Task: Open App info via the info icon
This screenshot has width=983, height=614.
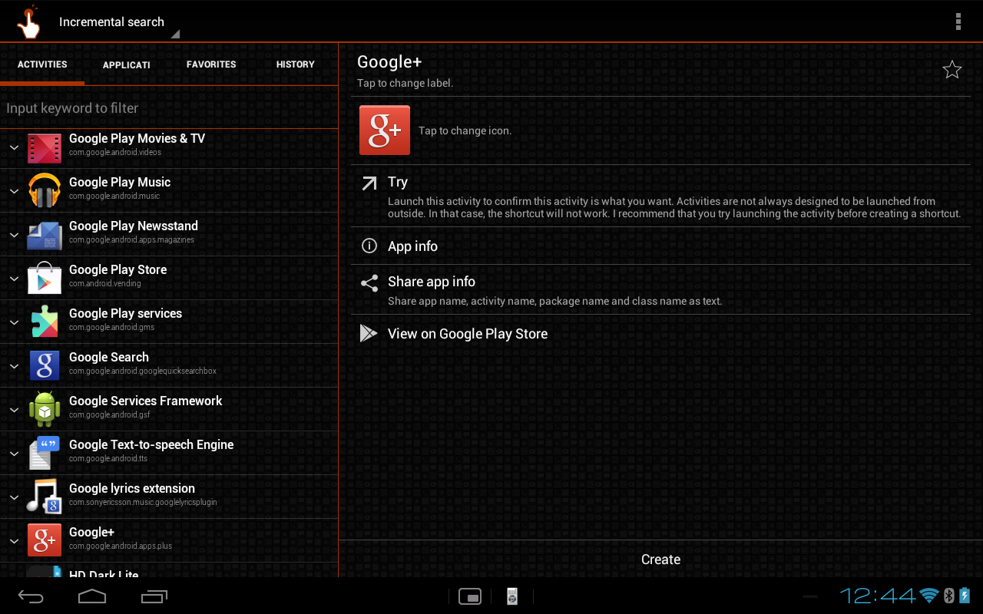Action: click(x=369, y=246)
